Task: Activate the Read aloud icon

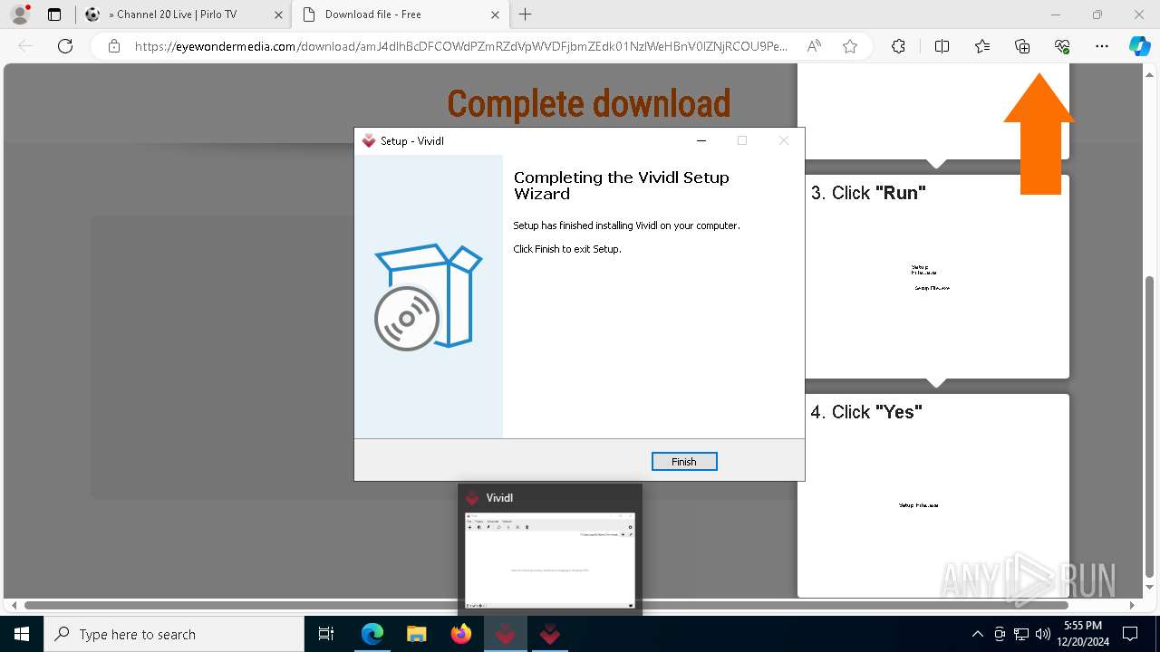Action: [x=814, y=46]
